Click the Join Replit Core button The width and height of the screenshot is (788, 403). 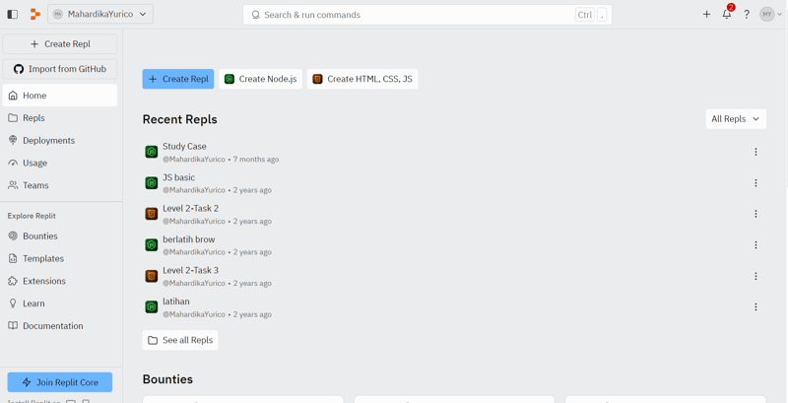click(60, 382)
